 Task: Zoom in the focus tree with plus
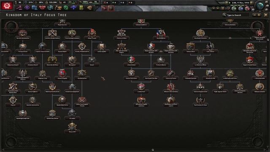pos(259,15)
